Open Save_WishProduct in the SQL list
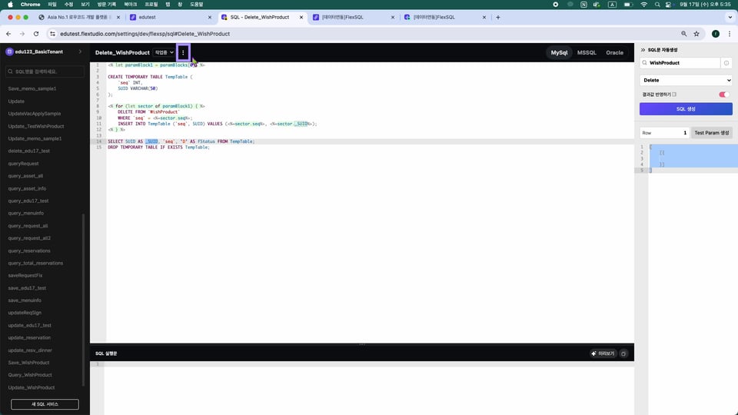 [28, 362]
